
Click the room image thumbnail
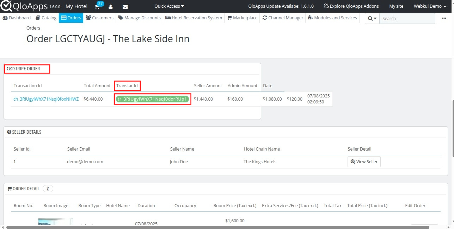pyautogui.click(x=55, y=222)
